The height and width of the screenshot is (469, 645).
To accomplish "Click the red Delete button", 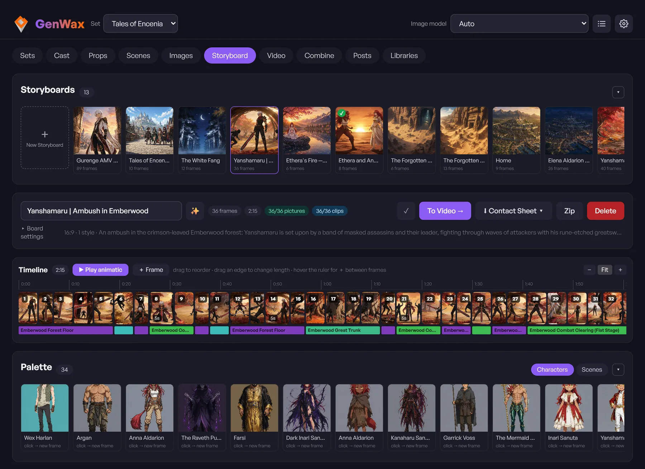I will [606, 211].
